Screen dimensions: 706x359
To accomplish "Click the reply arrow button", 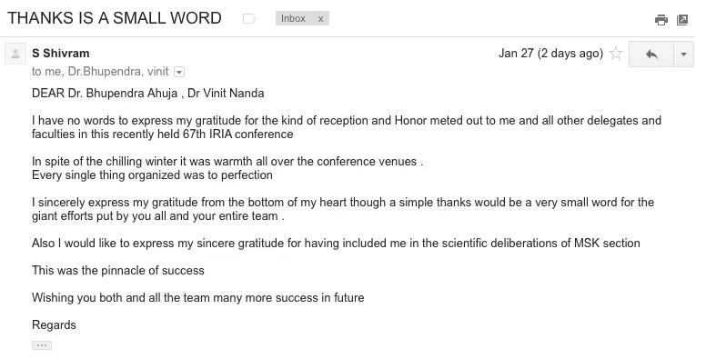I will pyautogui.click(x=651, y=54).
